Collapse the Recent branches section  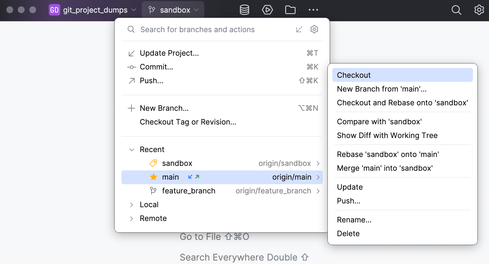[x=132, y=150]
